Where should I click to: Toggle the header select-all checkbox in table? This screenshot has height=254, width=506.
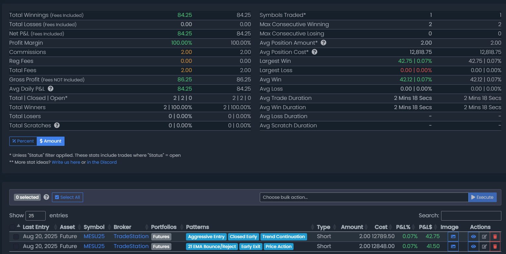click(12, 227)
